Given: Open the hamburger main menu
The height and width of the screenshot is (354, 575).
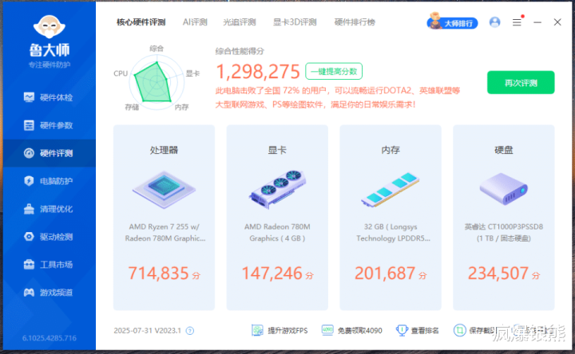Looking at the screenshot, I should 517,22.
